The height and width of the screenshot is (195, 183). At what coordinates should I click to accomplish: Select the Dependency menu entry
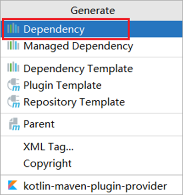(x=92, y=29)
